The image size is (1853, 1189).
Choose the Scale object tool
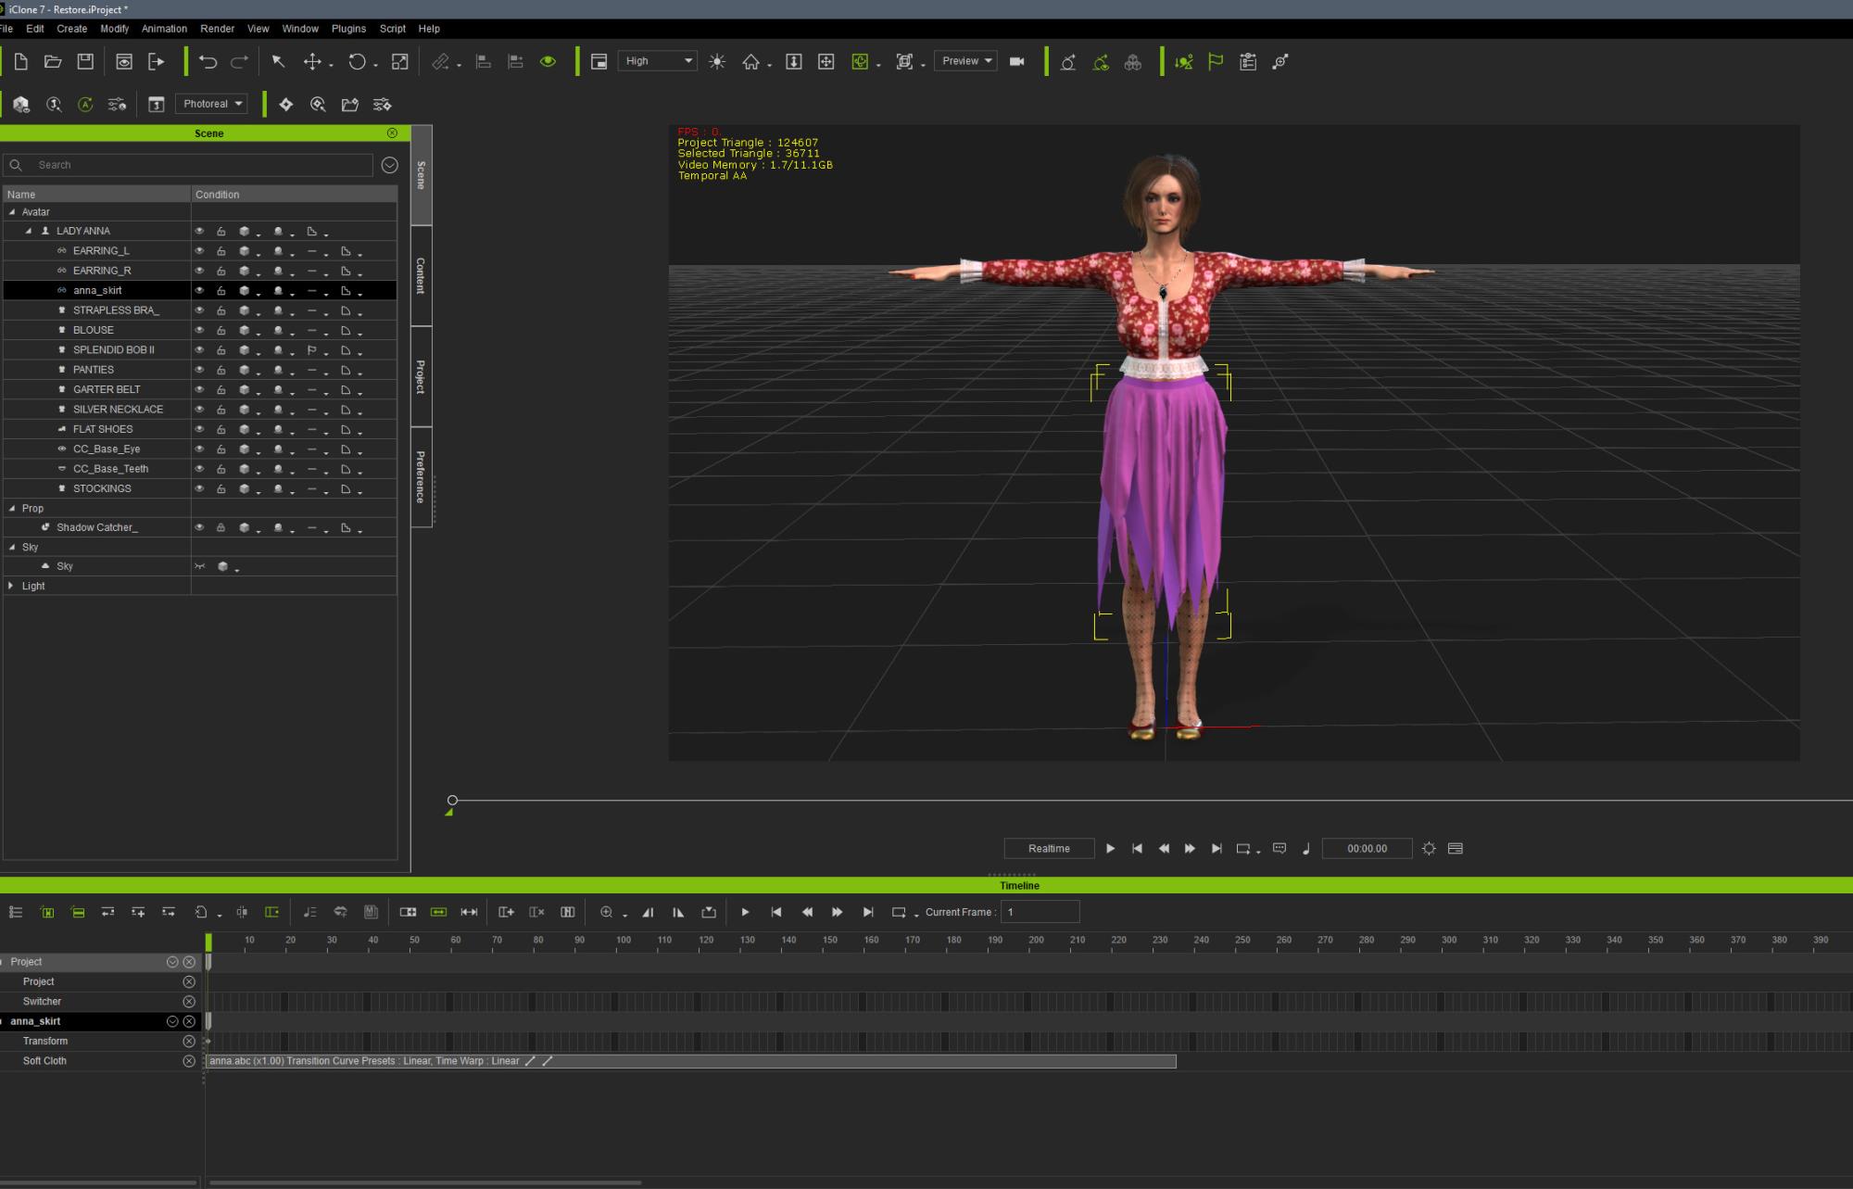pyautogui.click(x=399, y=62)
